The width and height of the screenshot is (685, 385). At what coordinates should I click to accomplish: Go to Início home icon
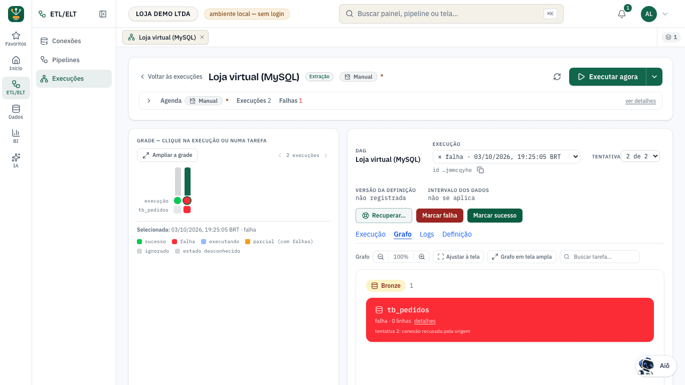point(16,63)
